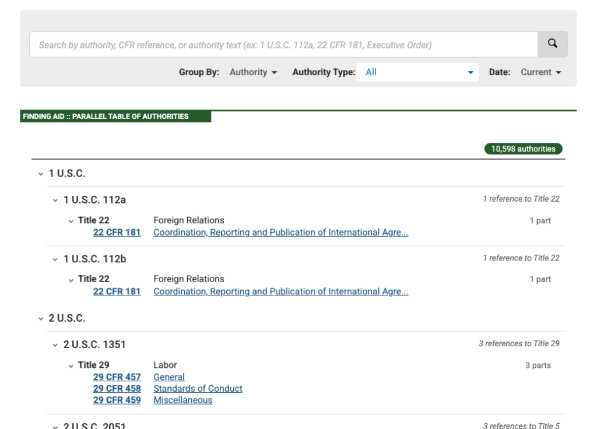This screenshot has width=597, height=429.
Task: Open the Standards of Conduct link
Action: pyautogui.click(x=198, y=389)
